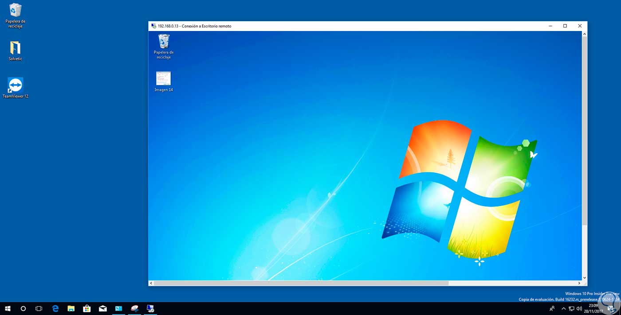Show hidden system tray icons
This screenshot has width=621, height=315.
click(x=563, y=308)
